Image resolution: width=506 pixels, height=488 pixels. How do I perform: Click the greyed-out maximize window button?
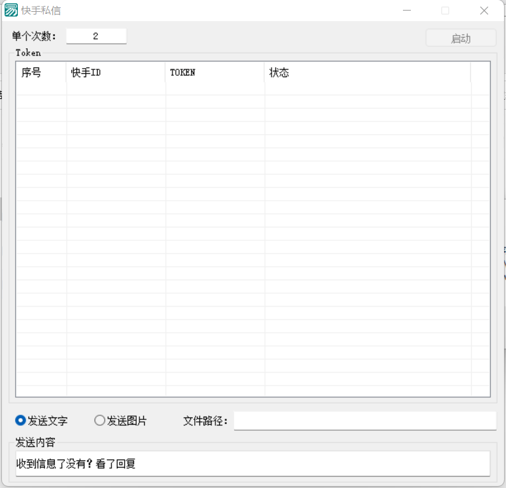[445, 11]
